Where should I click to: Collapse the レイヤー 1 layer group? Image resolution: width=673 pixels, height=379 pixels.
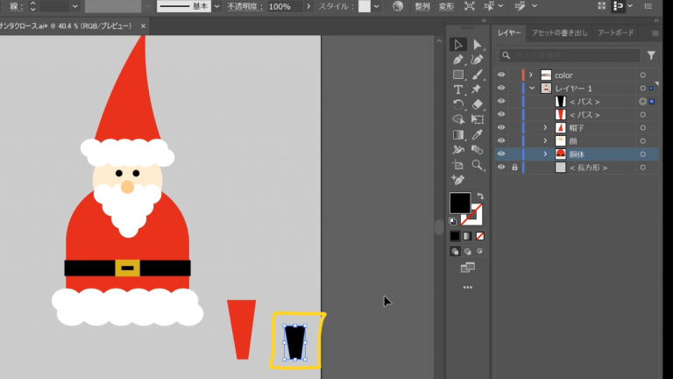(x=531, y=89)
